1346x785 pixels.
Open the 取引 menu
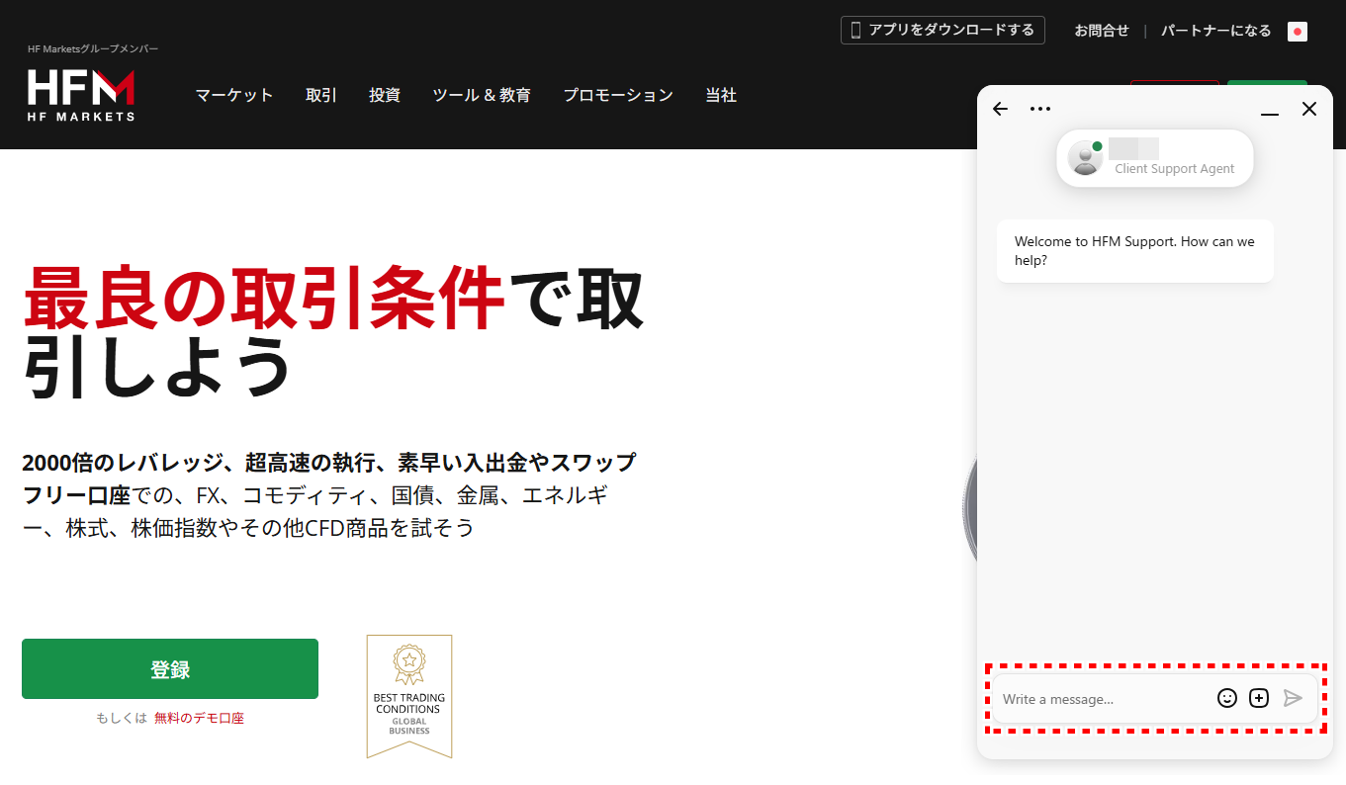321,96
